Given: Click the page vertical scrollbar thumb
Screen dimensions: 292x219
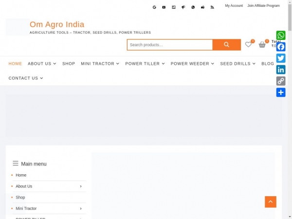Looking at the screenshot, I should tap(290, 18).
